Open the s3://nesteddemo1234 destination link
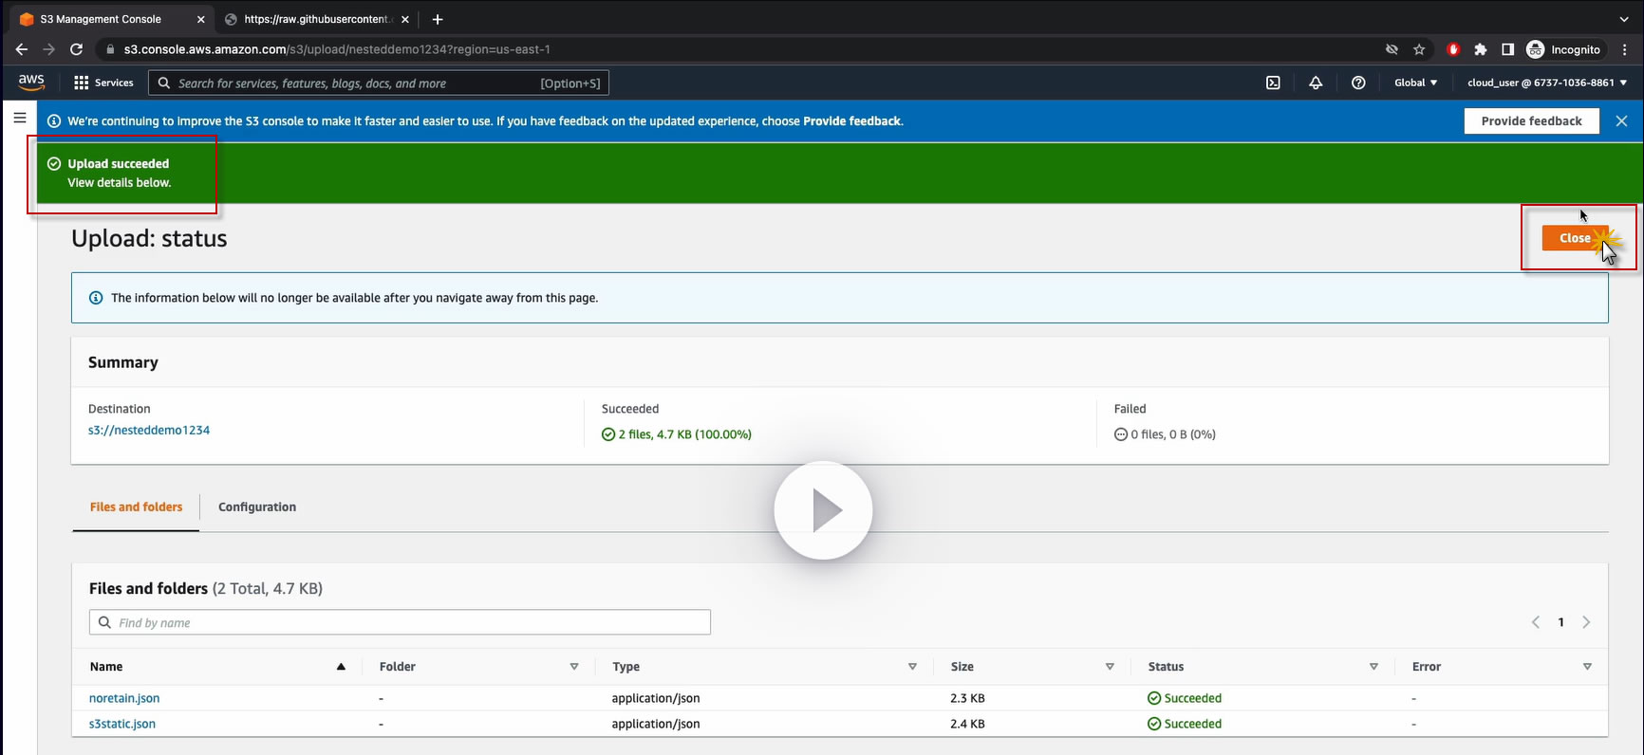 click(149, 430)
